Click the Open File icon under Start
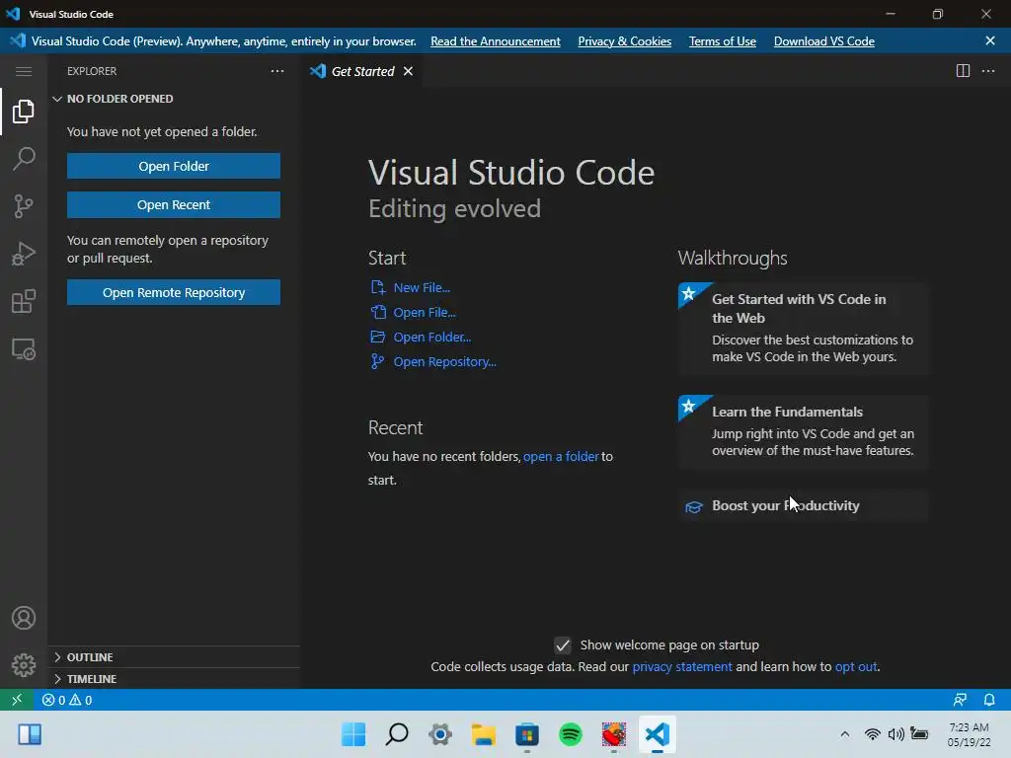This screenshot has height=758, width=1011. pos(378,312)
